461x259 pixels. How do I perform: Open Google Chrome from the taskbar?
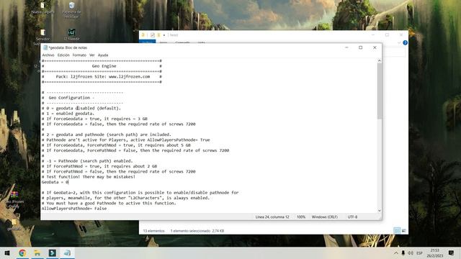point(22,253)
